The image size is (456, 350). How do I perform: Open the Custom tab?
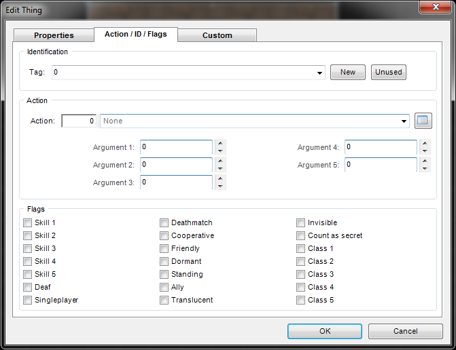(x=217, y=35)
